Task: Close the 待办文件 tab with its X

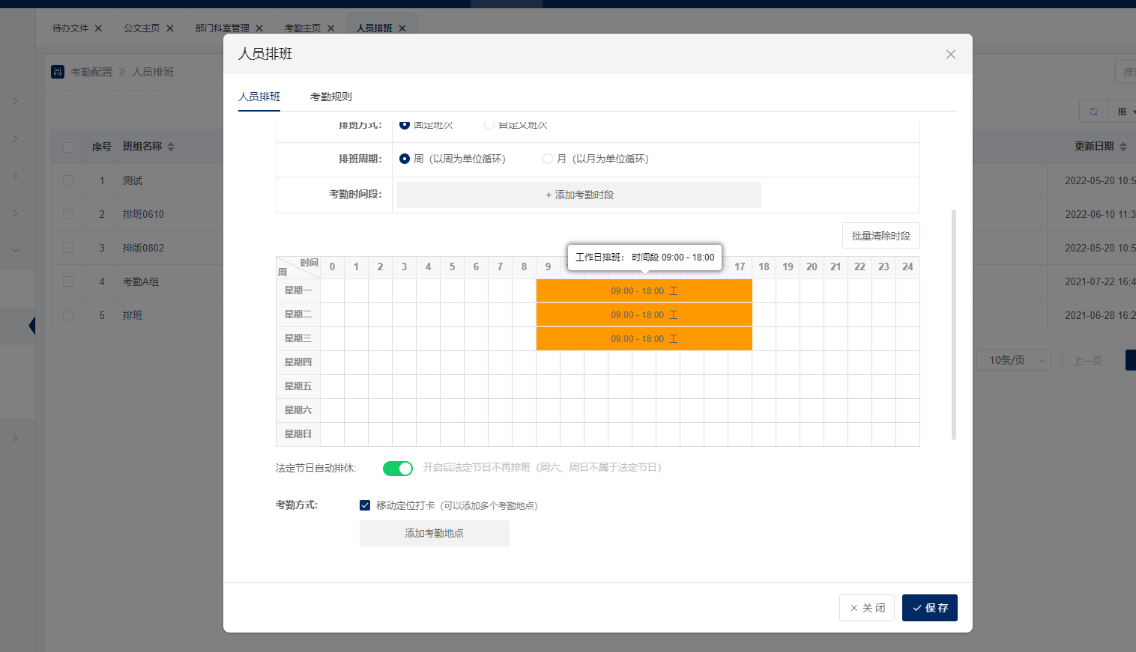Action: pyautogui.click(x=98, y=28)
